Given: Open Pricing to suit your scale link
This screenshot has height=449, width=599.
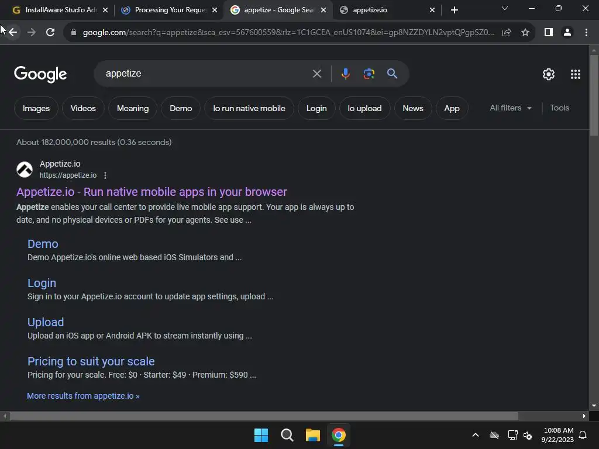Looking at the screenshot, I should pyautogui.click(x=91, y=361).
